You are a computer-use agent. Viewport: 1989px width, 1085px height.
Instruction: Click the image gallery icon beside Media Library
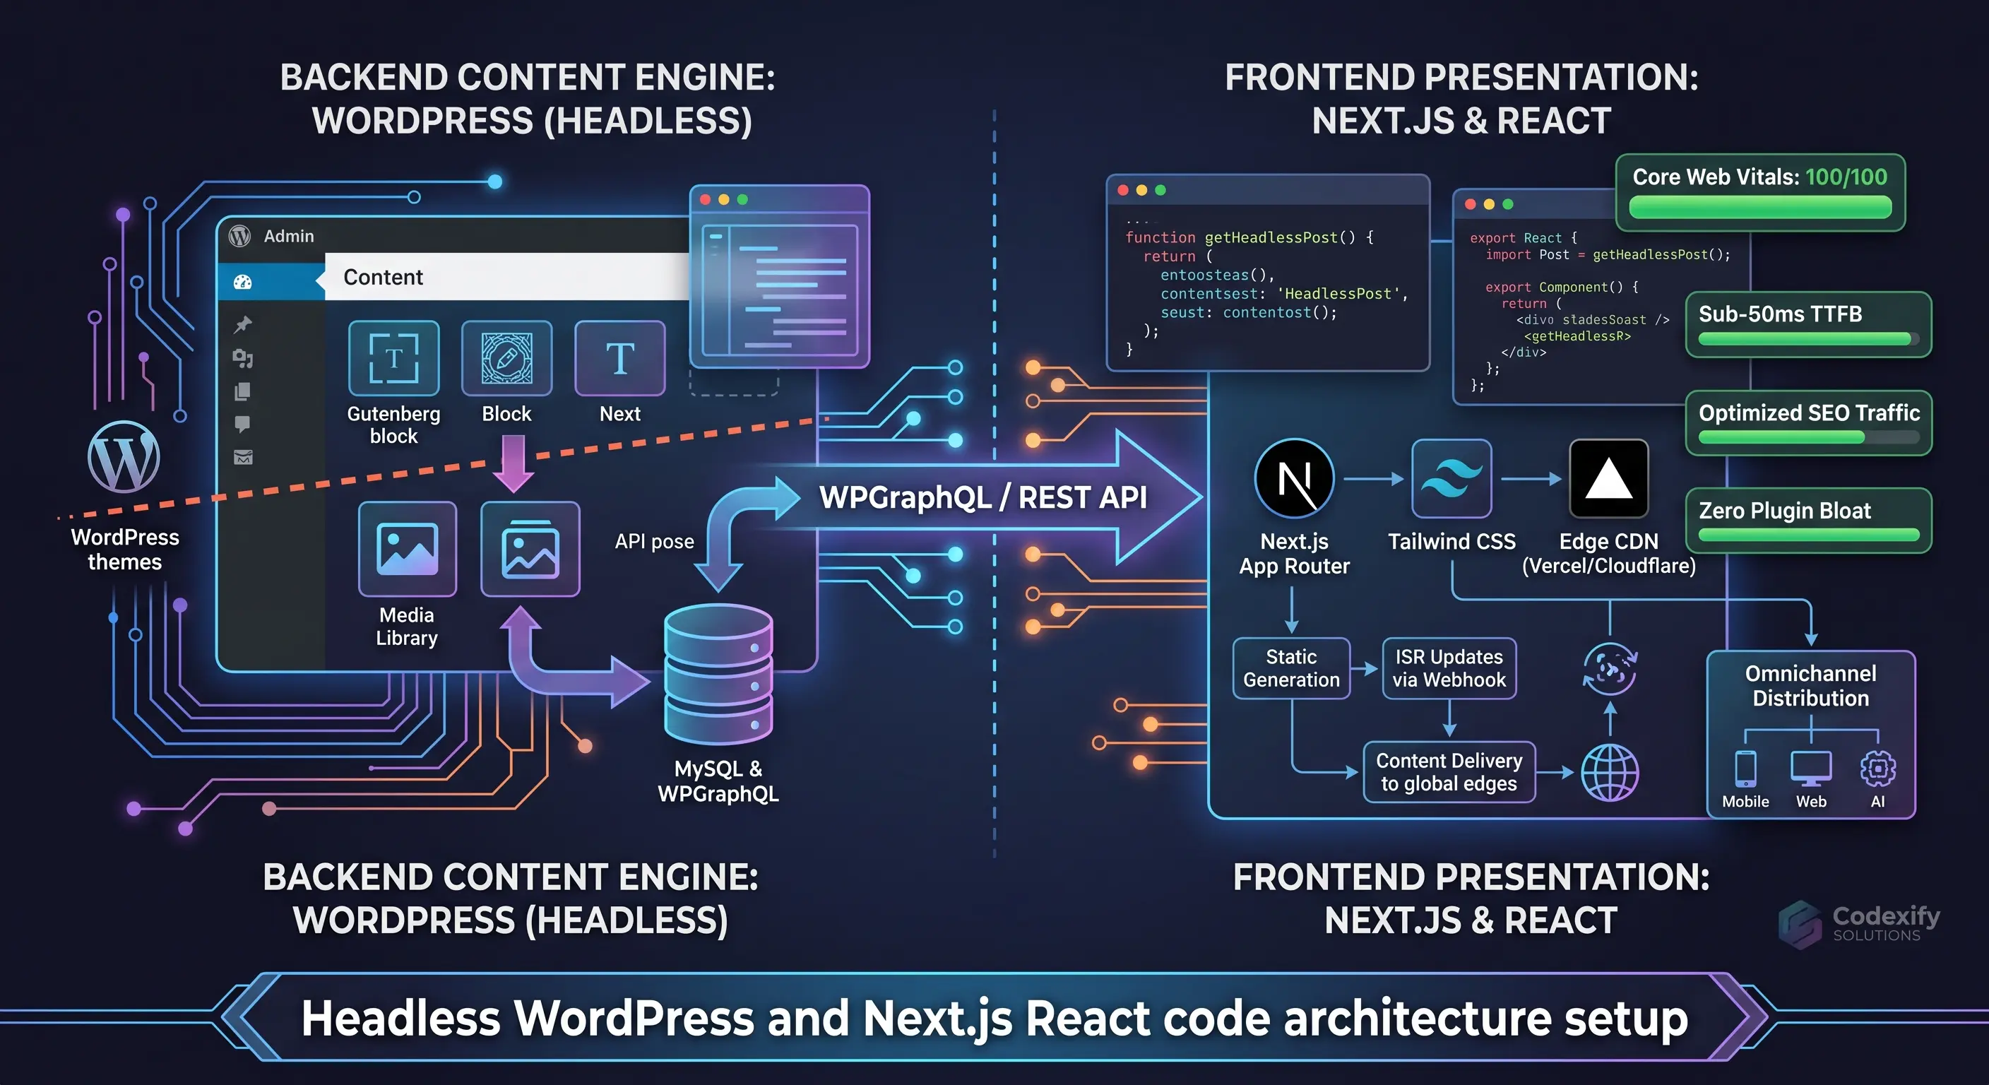[x=530, y=549]
